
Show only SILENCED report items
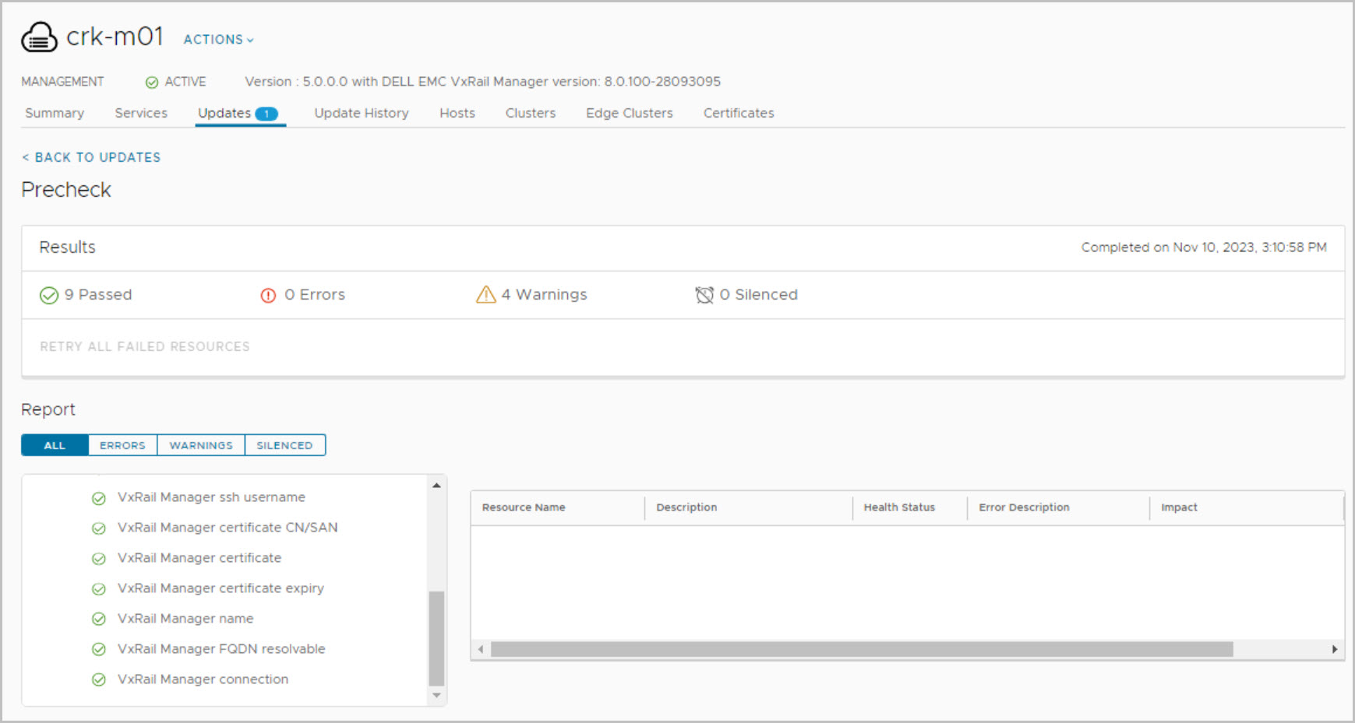coord(284,445)
